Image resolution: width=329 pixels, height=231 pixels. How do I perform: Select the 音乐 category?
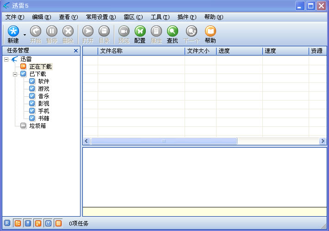click(43, 96)
